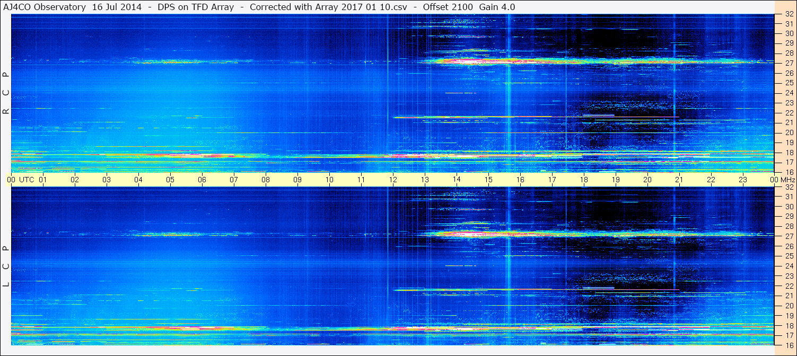
Task: Select the 20 hour marker on time axis
Action: coord(647,180)
